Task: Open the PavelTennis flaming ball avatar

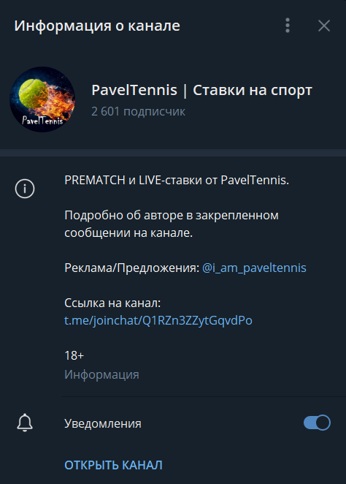Action: (x=42, y=99)
